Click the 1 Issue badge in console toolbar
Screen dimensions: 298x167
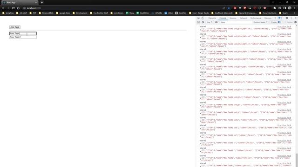pos(276,22)
